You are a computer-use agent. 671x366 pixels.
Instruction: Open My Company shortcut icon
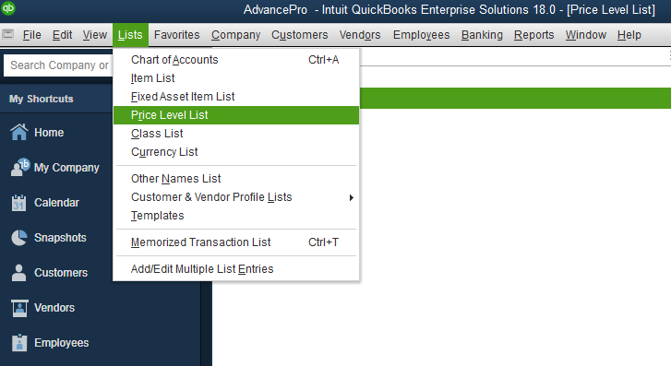20,167
